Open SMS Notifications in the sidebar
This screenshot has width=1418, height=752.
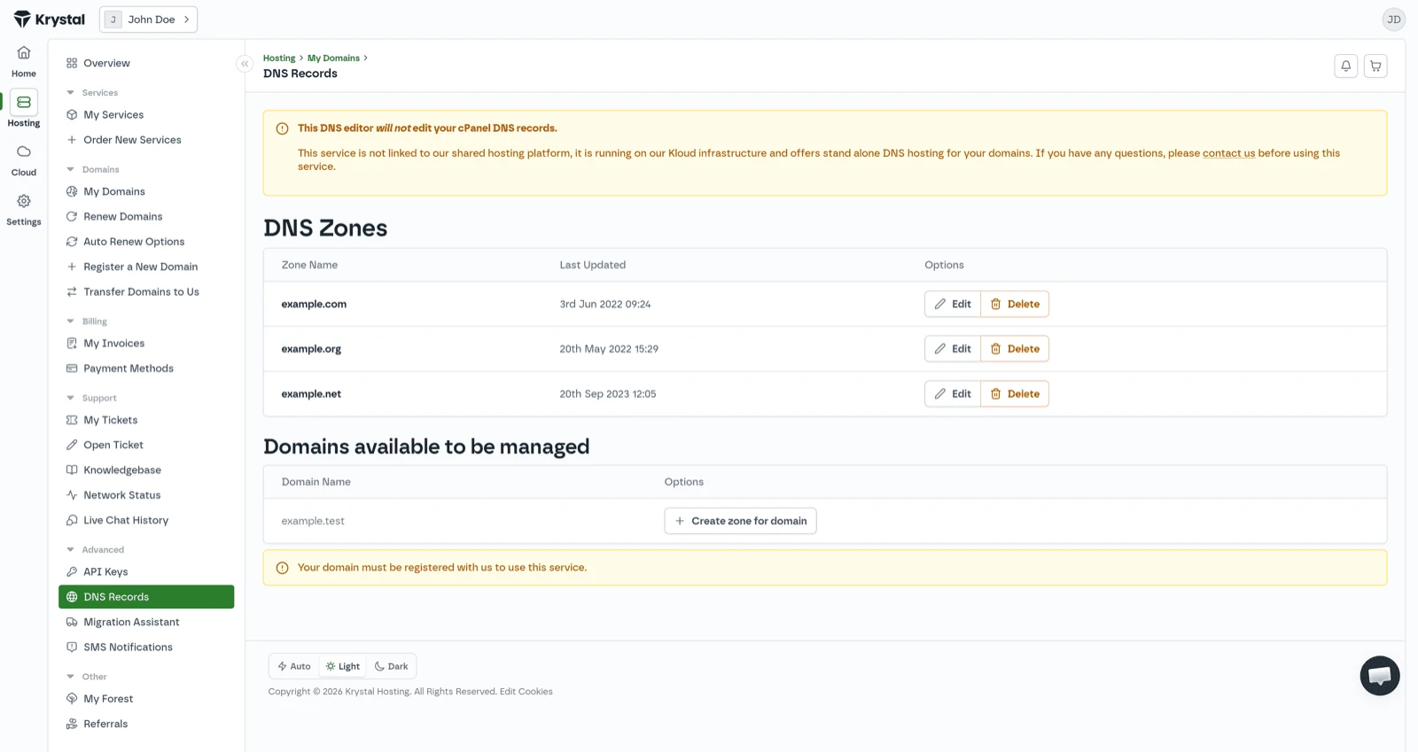point(146,647)
